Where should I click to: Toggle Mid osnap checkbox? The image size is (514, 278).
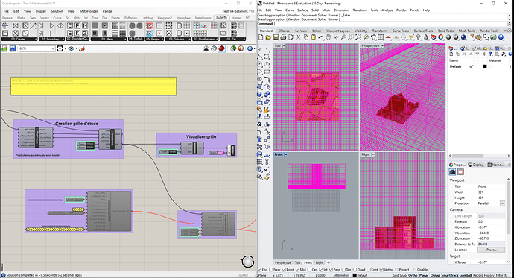(298, 270)
